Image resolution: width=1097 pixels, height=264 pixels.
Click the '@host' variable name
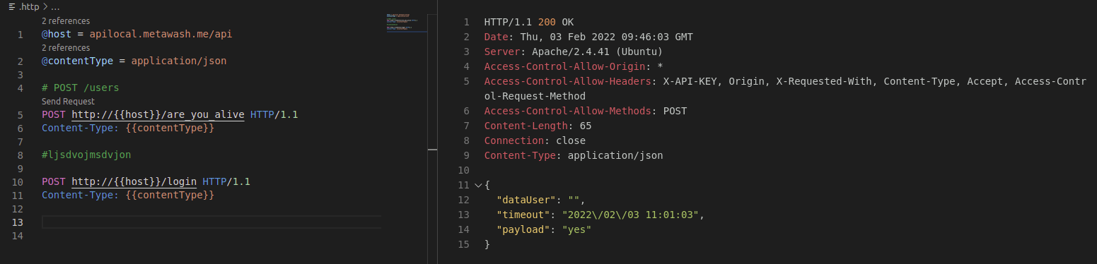(57, 35)
